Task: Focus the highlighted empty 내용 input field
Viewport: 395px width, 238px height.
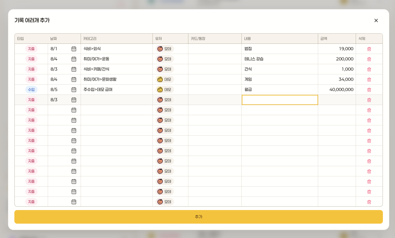Action: (x=280, y=100)
